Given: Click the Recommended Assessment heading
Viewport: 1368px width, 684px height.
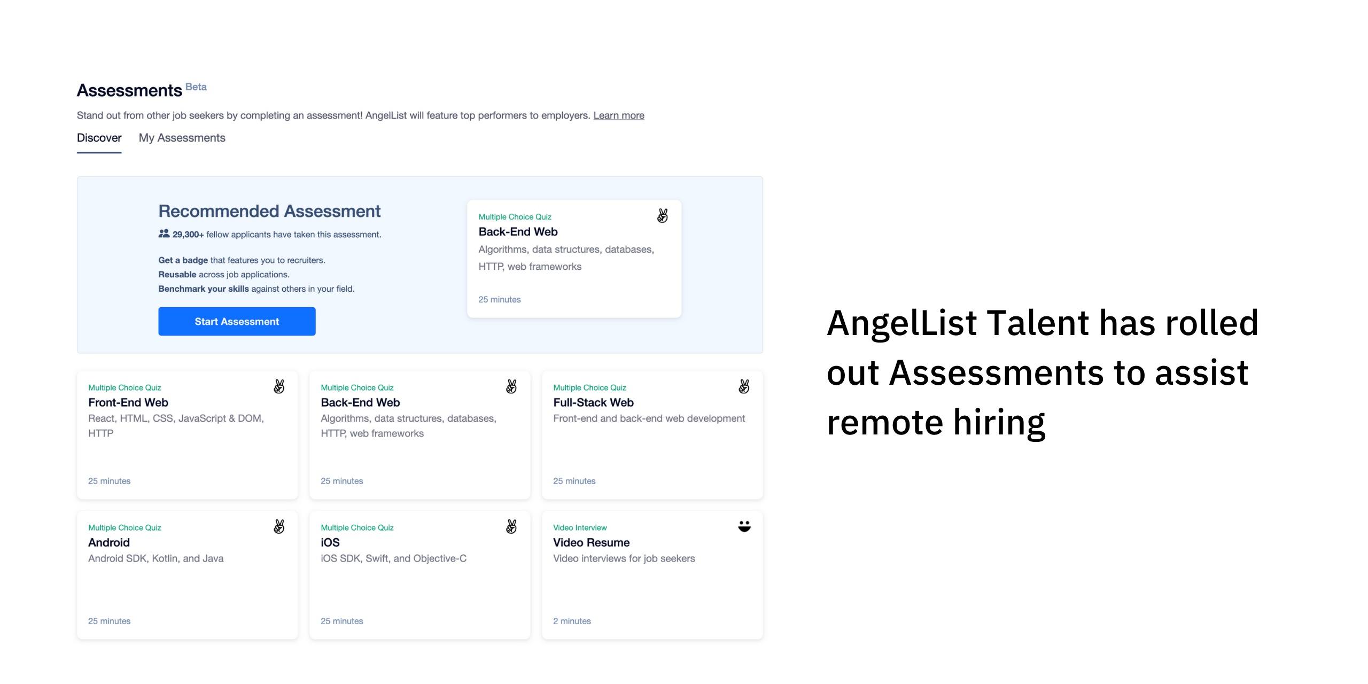Looking at the screenshot, I should [269, 211].
